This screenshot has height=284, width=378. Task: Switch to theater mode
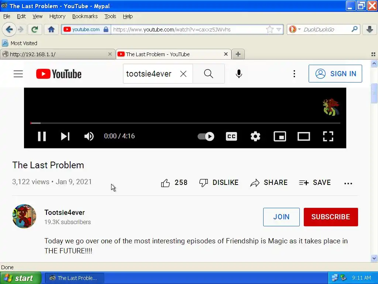click(x=303, y=136)
